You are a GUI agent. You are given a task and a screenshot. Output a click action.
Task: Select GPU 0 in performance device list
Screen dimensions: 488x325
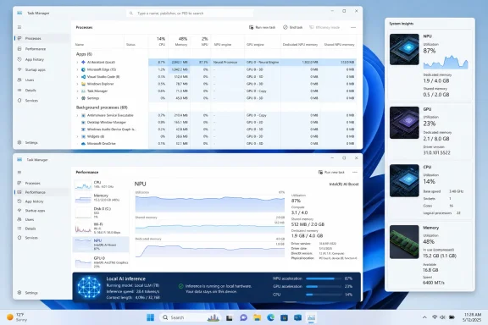[x=101, y=262]
